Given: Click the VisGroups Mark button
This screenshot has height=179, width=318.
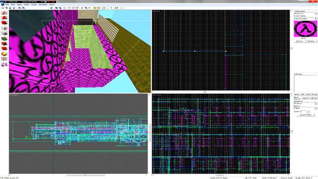Looking at the screenshot, I should 308,94.
